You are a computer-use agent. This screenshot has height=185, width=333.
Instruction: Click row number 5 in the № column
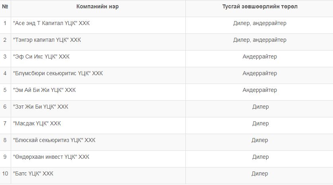coord(5,90)
